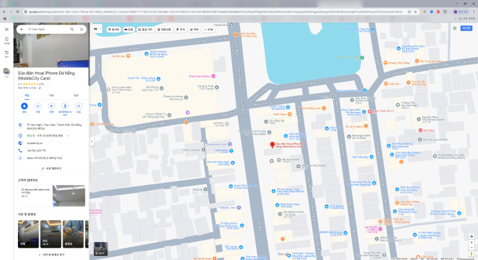Click the Cà Phê Aroi marker
The image size is (478, 260).
pyautogui.click(x=128, y=56)
